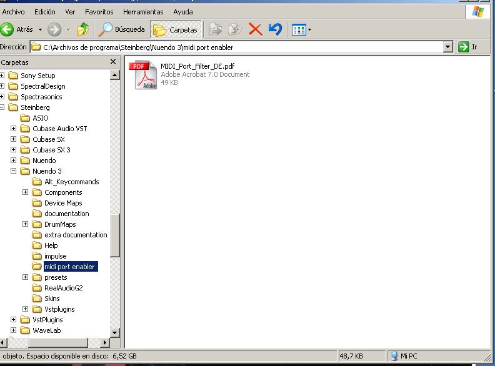Screen dimensions: 495x366
Task: Expand the presets folder node
Action: click(25, 277)
